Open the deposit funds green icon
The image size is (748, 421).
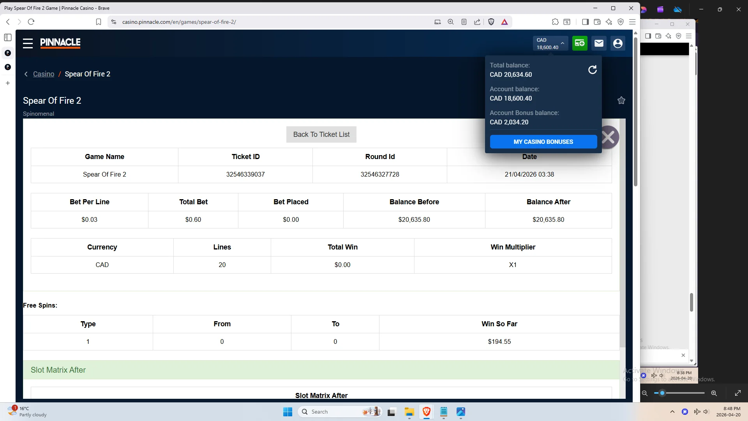point(580,43)
